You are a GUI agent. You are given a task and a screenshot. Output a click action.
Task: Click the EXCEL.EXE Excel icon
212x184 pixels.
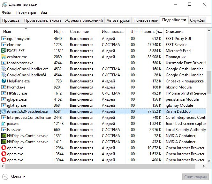4,50
